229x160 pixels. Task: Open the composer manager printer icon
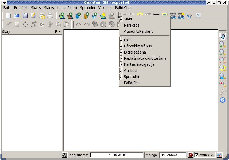coord(50,15)
